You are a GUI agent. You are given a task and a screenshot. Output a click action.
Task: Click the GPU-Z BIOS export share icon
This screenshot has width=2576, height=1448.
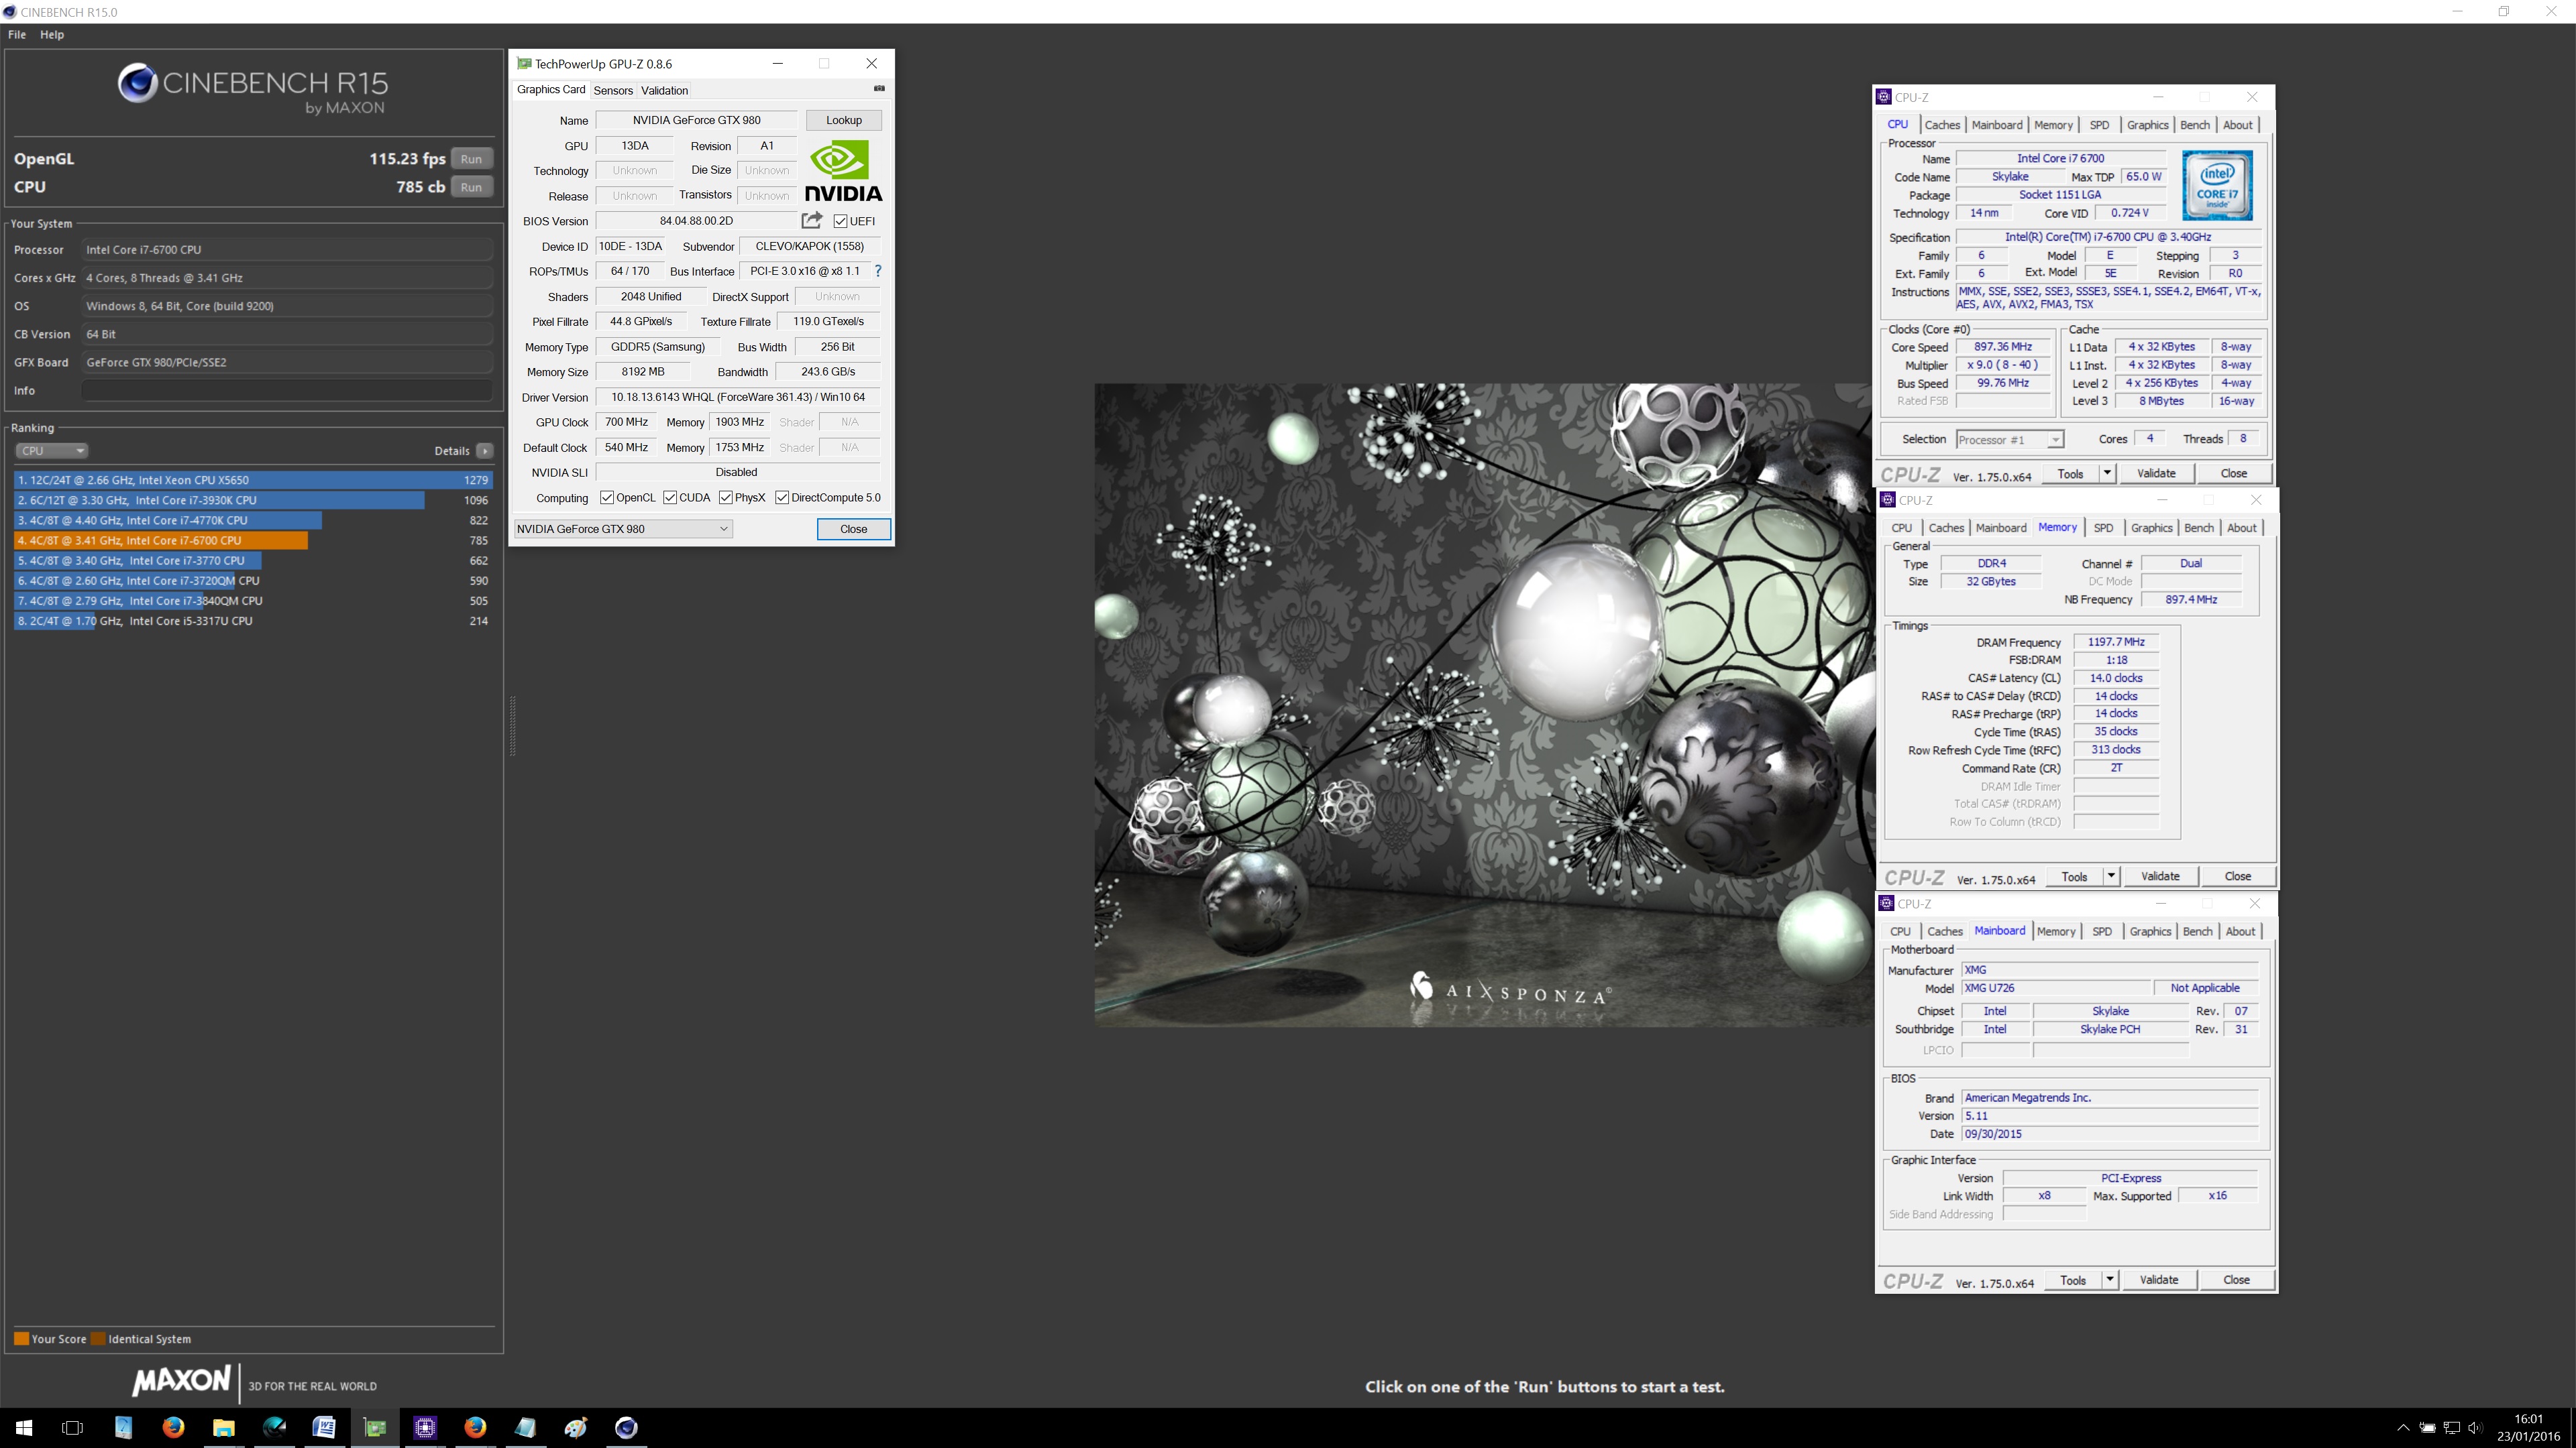pos(812,220)
